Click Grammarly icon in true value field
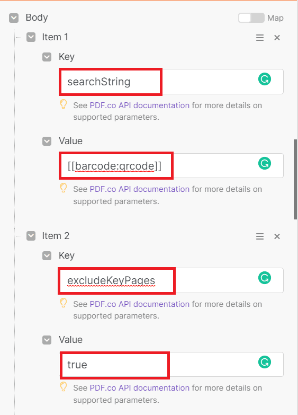Screen dimensions: 298x415 tap(265, 362)
